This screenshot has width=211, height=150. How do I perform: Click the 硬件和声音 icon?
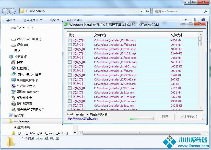pos(14,103)
